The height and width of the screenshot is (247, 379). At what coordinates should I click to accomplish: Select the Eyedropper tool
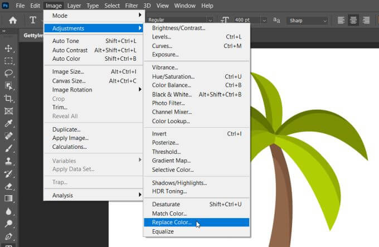[8, 123]
